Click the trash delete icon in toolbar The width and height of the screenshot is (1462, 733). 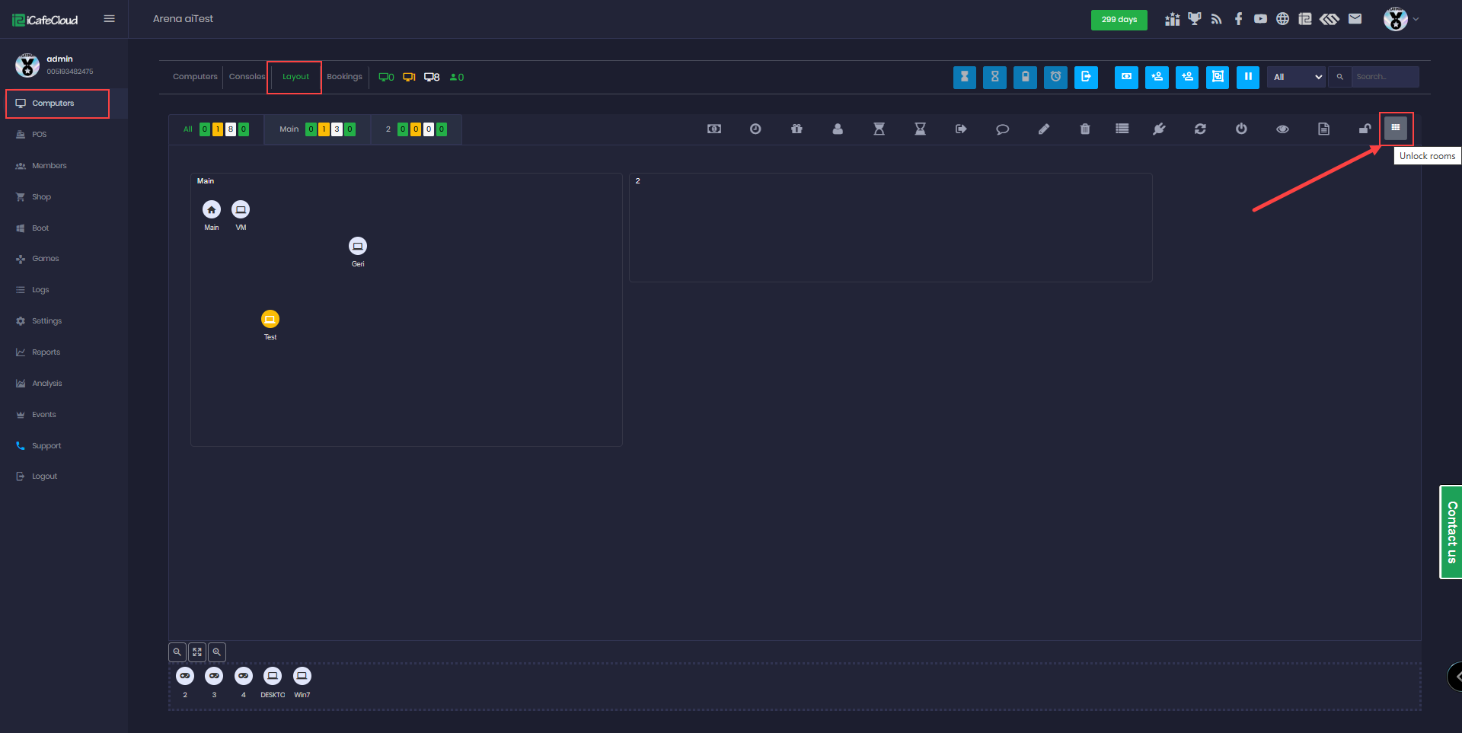[x=1084, y=129]
